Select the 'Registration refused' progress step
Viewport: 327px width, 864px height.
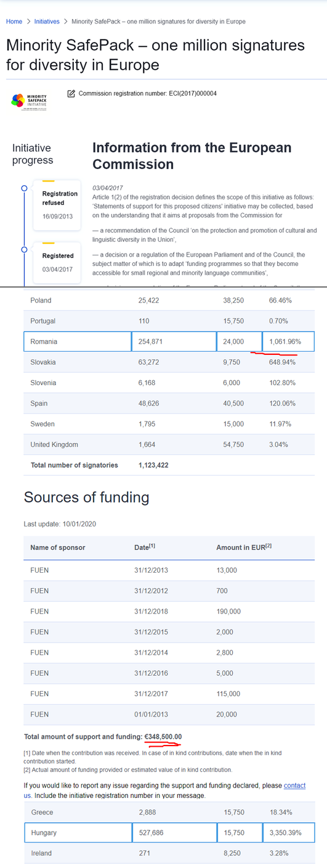point(56,205)
